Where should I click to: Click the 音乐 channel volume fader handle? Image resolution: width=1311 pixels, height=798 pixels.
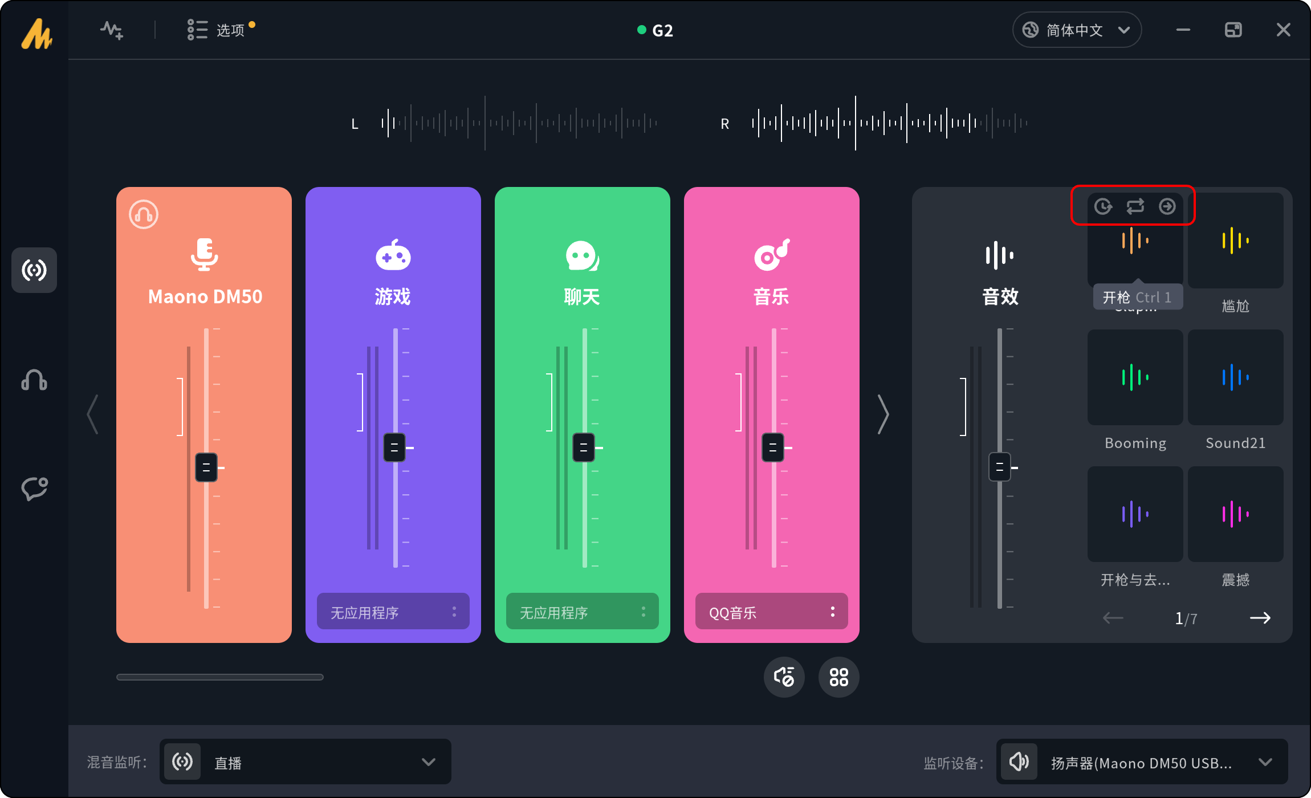pyautogui.click(x=772, y=447)
